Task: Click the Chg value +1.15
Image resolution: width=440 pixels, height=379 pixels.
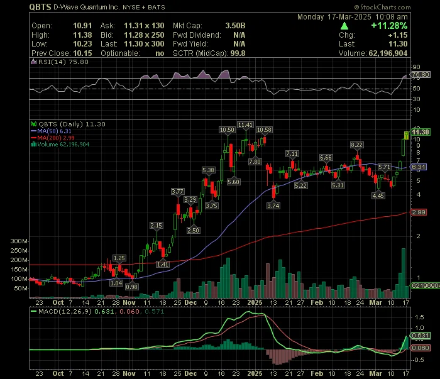Action: coord(398,35)
